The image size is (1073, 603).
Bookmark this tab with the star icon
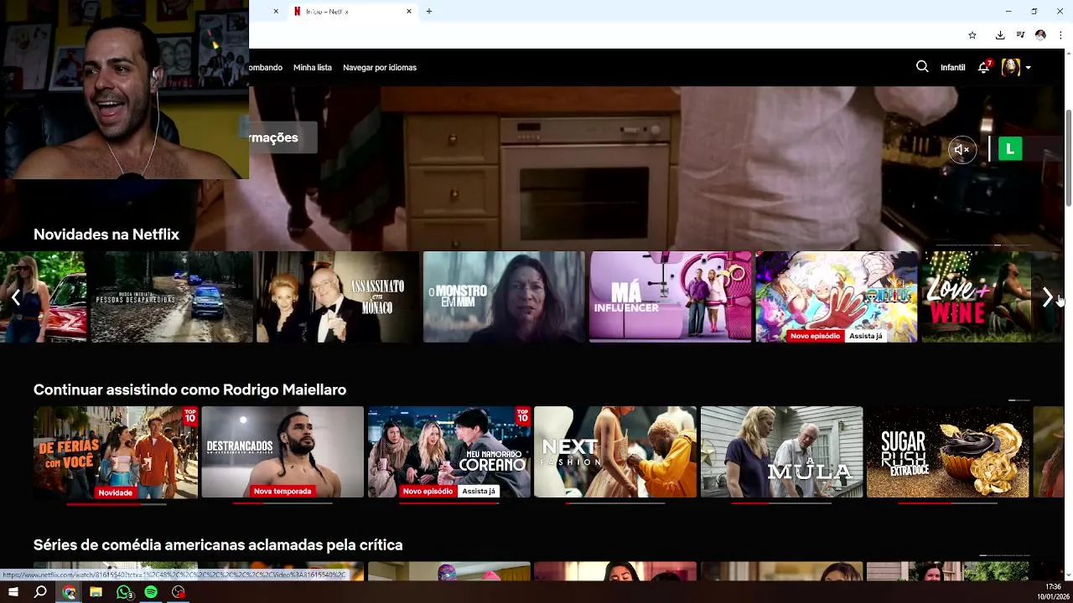pos(972,35)
